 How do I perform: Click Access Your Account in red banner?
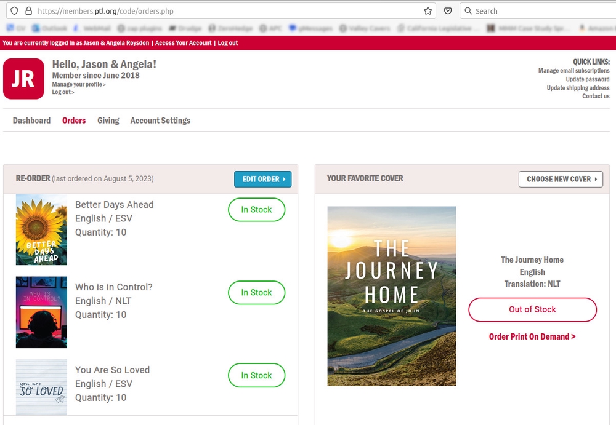(x=183, y=43)
